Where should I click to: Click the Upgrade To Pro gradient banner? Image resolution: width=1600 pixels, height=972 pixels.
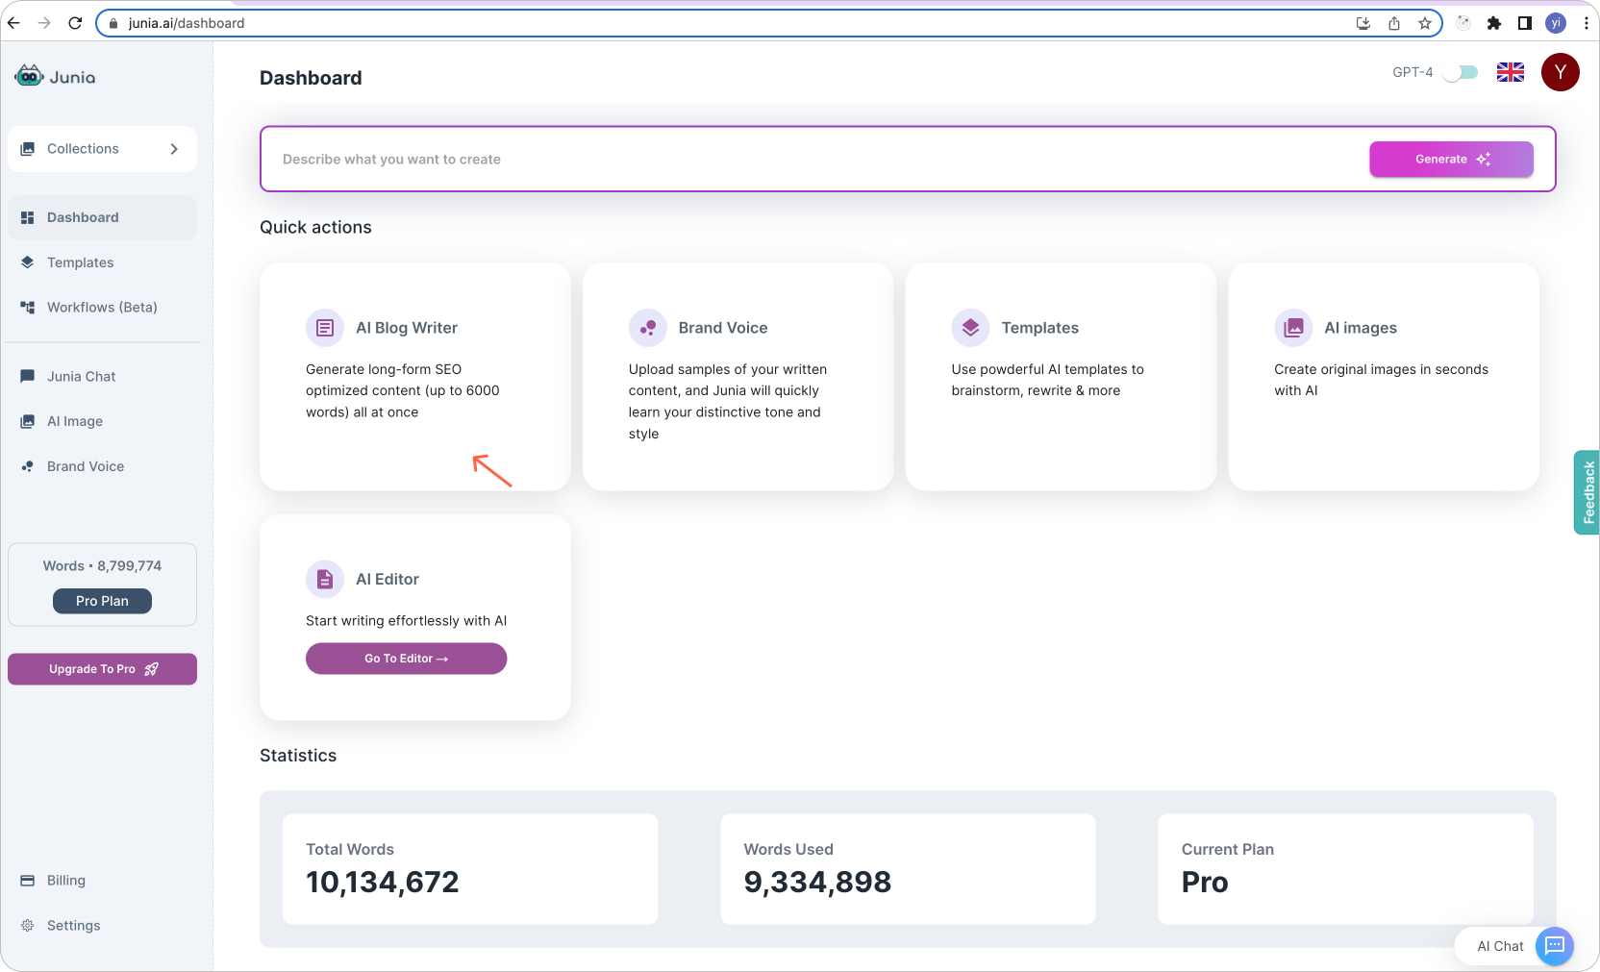(x=102, y=668)
